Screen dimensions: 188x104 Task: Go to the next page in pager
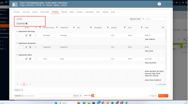pyautogui.click(x=27, y=84)
